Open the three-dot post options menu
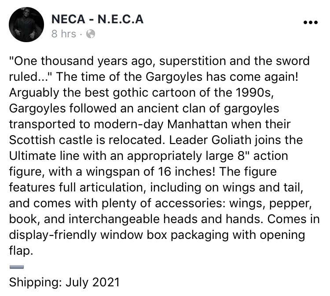 pos(311,22)
